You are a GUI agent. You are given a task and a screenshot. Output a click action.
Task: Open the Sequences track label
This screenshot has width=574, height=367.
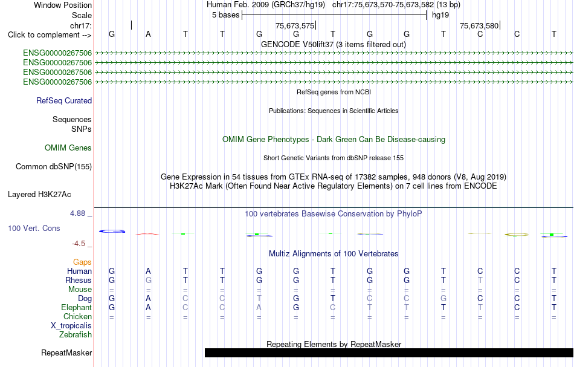click(x=72, y=119)
